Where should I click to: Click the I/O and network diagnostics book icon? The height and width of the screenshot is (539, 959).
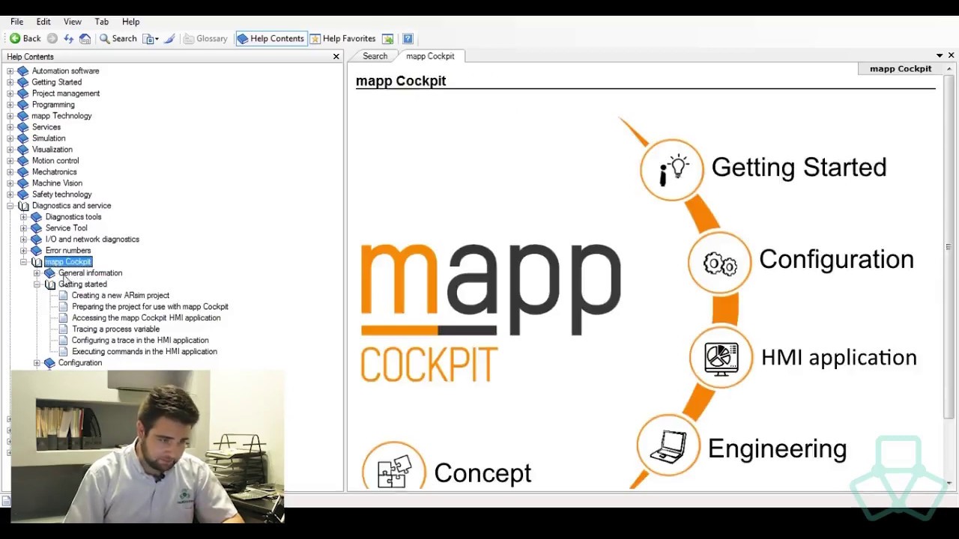tap(37, 240)
